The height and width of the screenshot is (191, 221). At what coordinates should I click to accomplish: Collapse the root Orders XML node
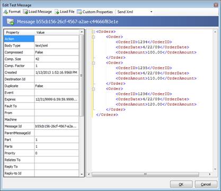(93, 32)
